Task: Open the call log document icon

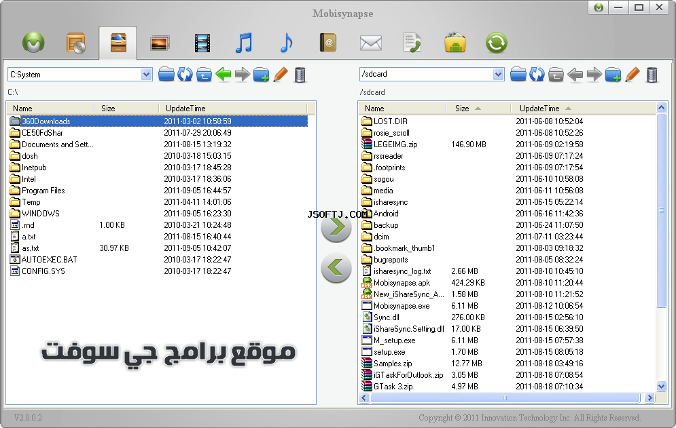Action: click(412, 43)
